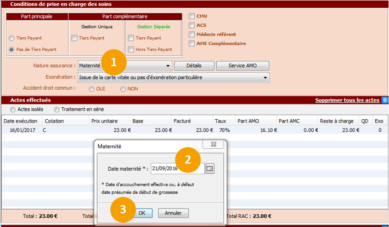Viewport: 389px width, 227px height.
Task: Select OUI for Accident droit commun
Action: point(92,89)
